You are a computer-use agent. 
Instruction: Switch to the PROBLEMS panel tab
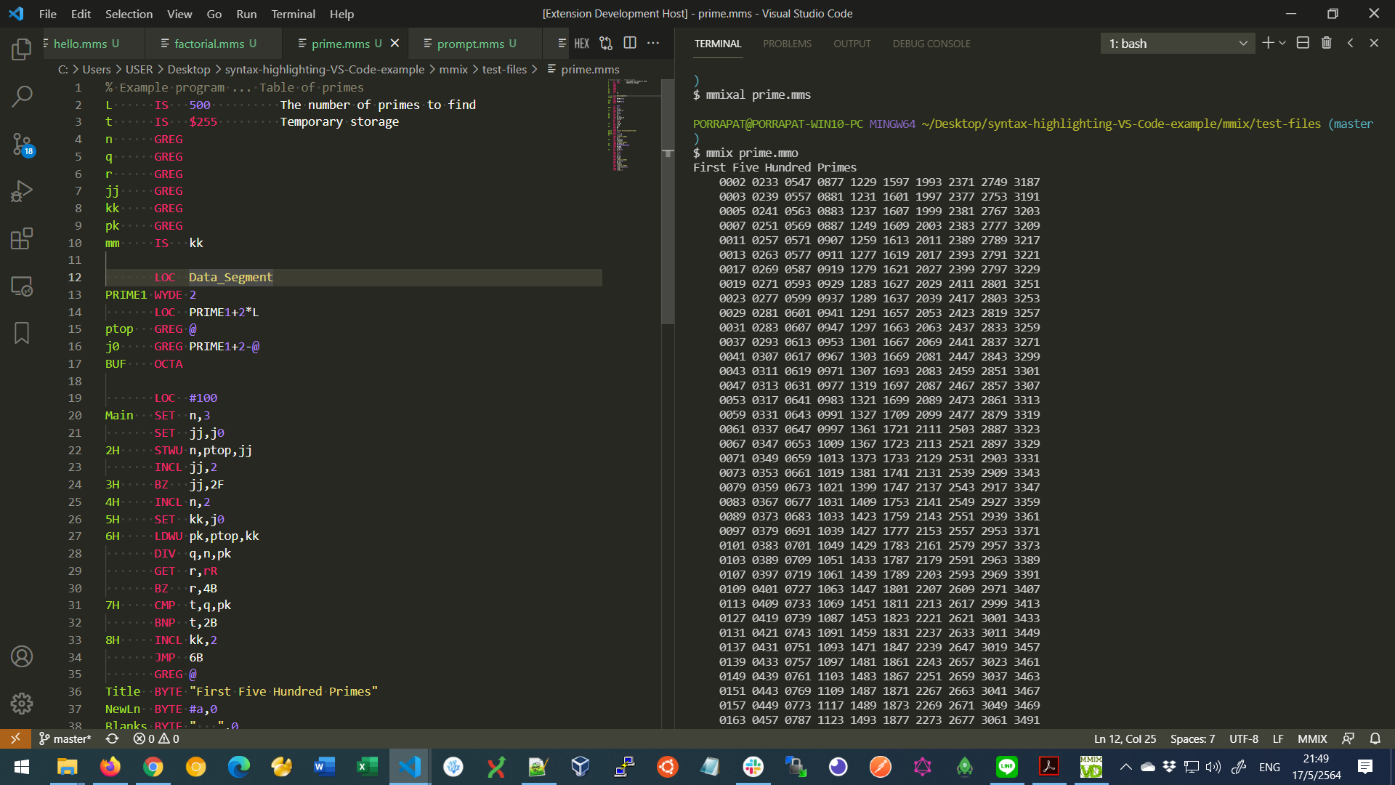[787, 44]
